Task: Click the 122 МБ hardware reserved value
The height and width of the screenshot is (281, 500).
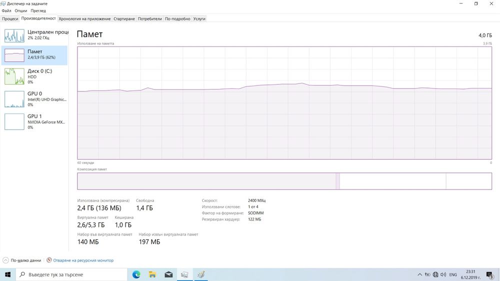Action: [x=254, y=219]
